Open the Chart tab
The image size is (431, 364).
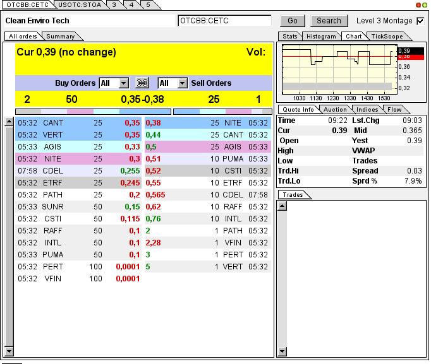pyautogui.click(x=354, y=36)
